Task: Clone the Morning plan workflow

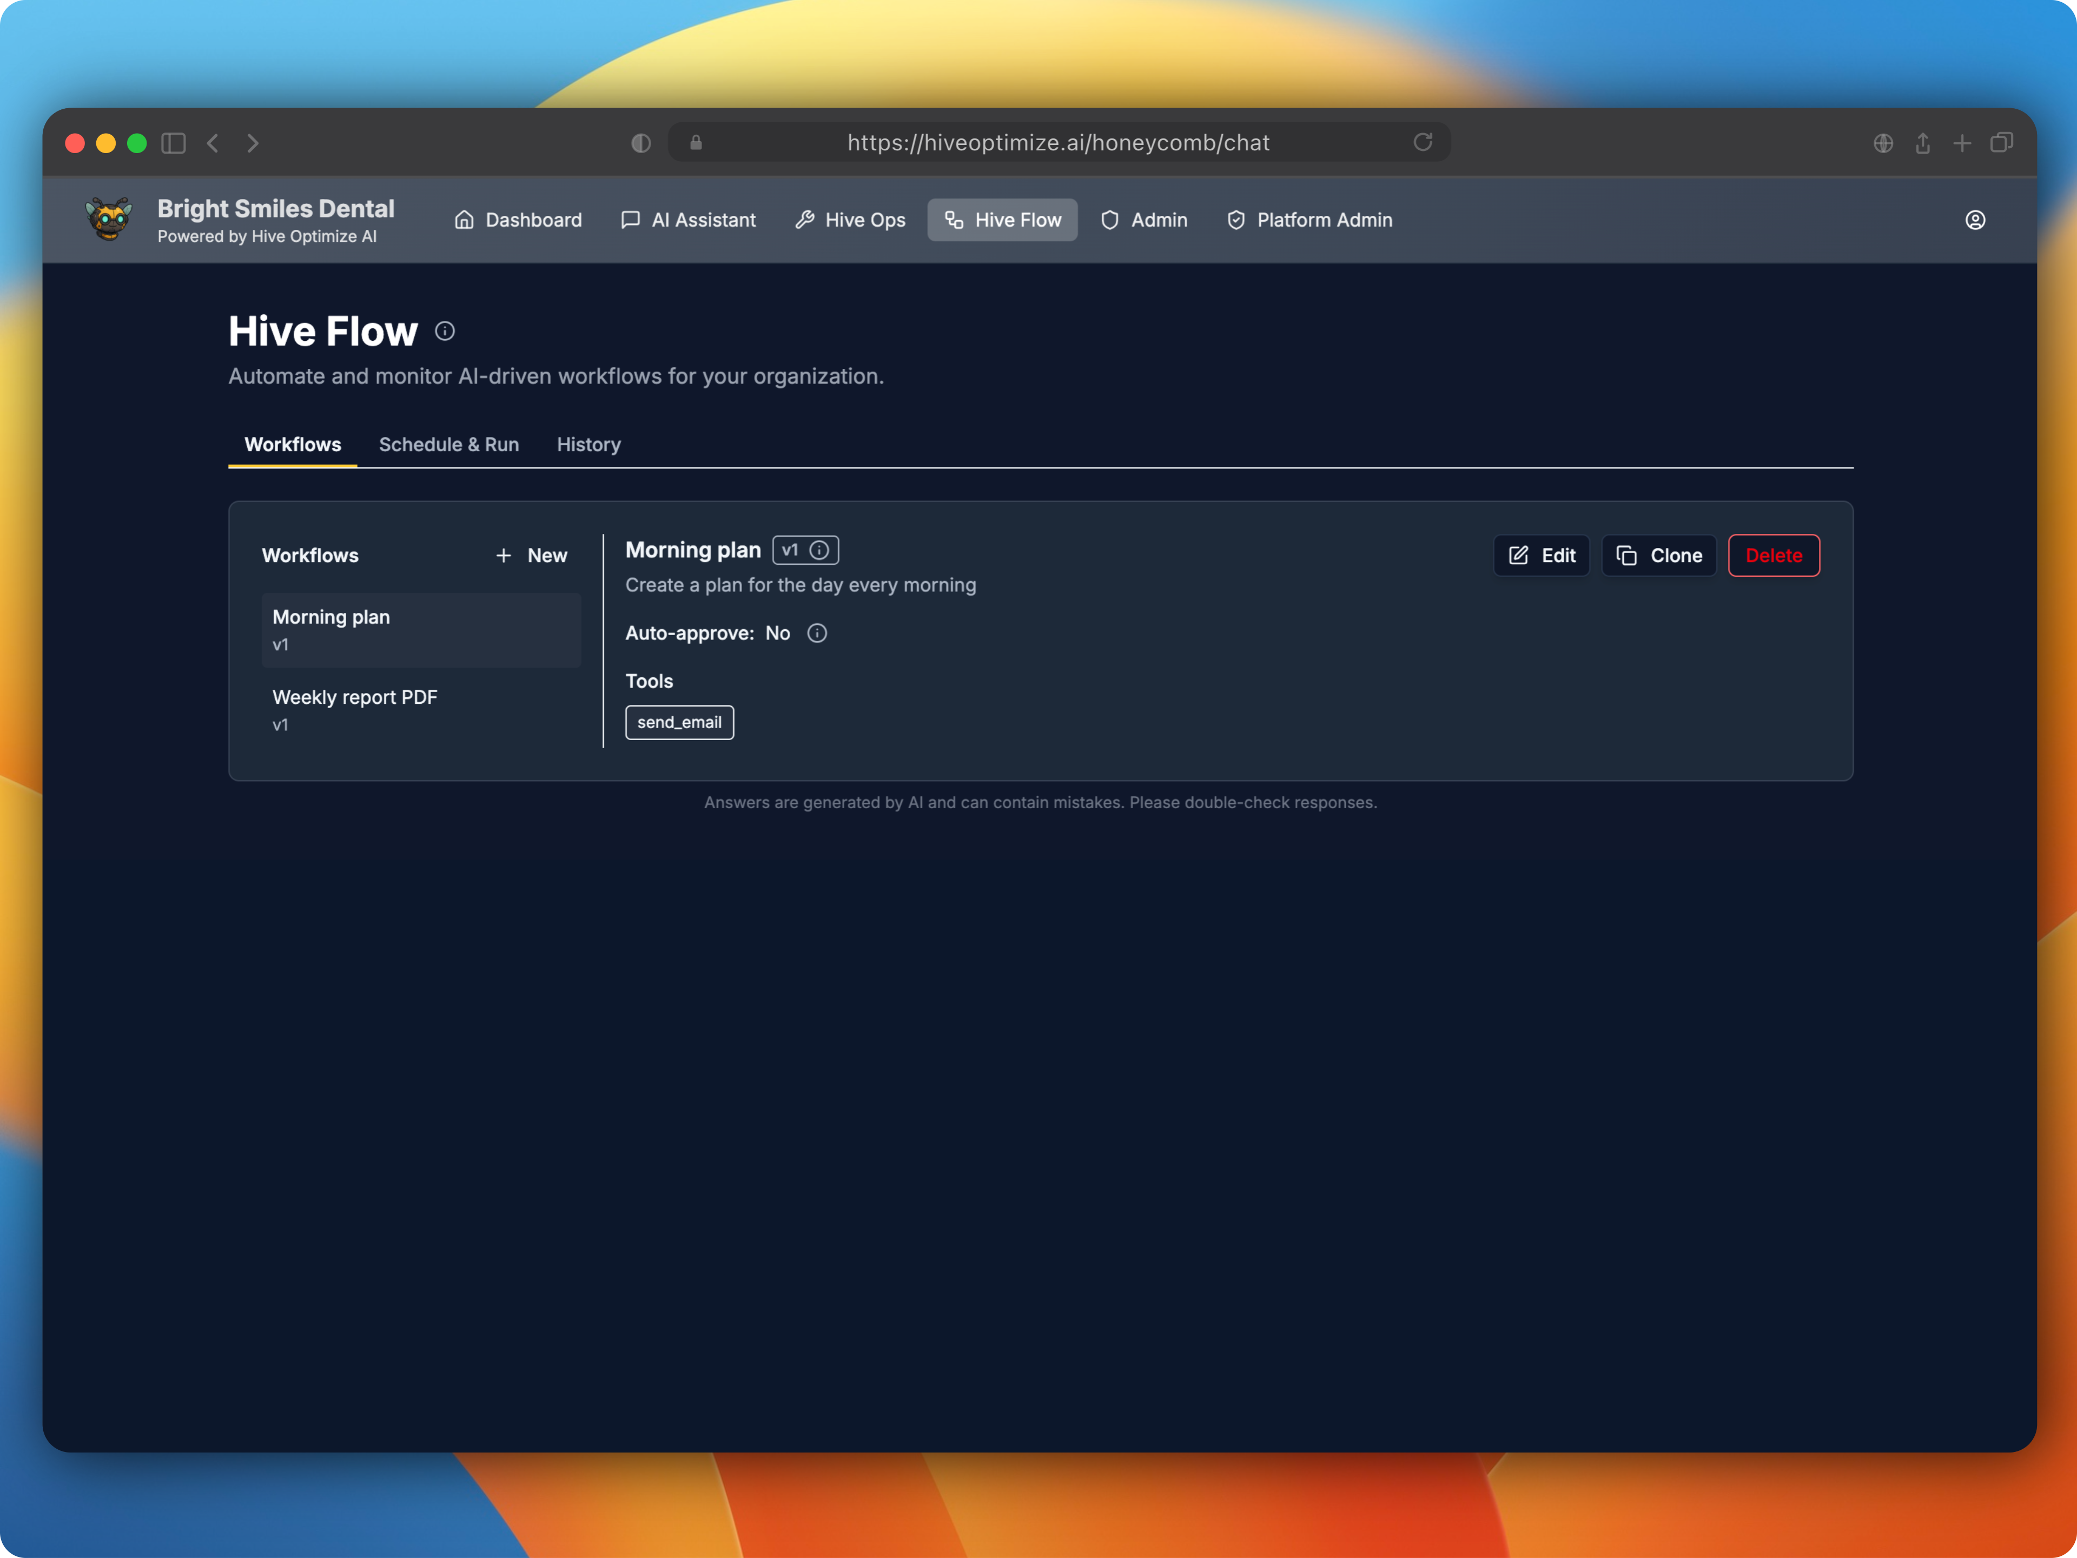Action: [1658, 556]
